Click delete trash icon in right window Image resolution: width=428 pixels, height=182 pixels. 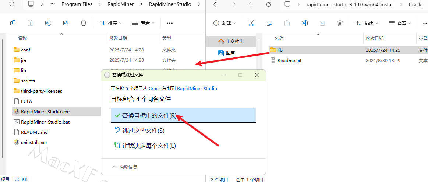tap(340, 23)
